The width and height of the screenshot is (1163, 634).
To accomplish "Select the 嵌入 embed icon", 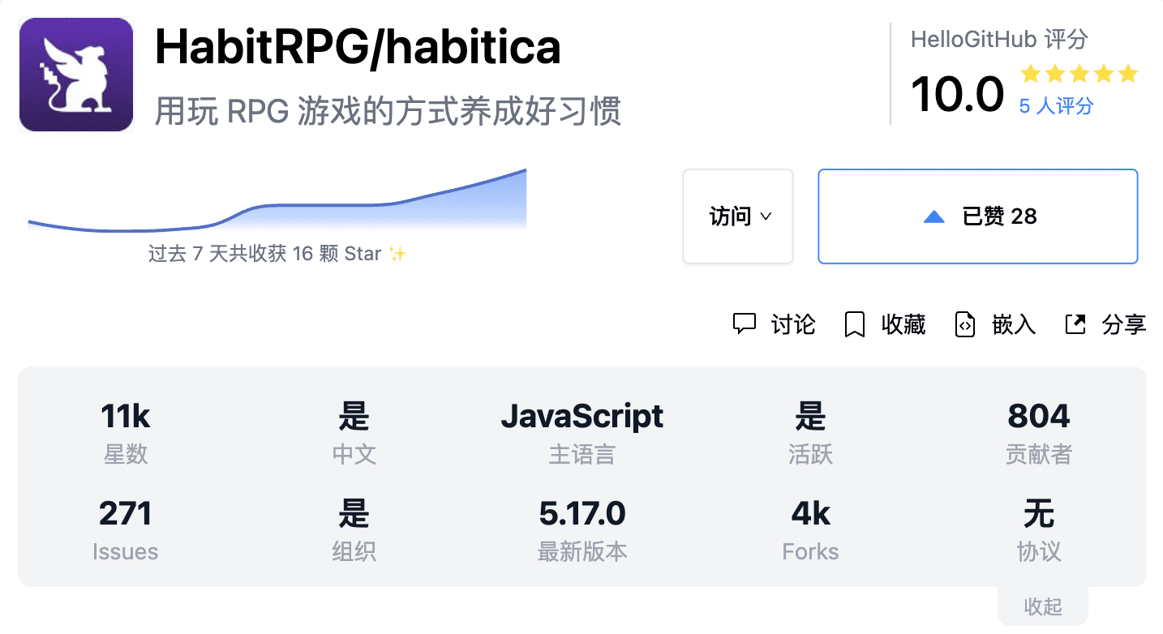I will click(x=964, y=324).
